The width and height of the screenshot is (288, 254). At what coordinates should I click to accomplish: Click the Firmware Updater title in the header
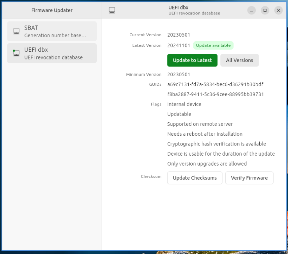[x=52, y=10]
